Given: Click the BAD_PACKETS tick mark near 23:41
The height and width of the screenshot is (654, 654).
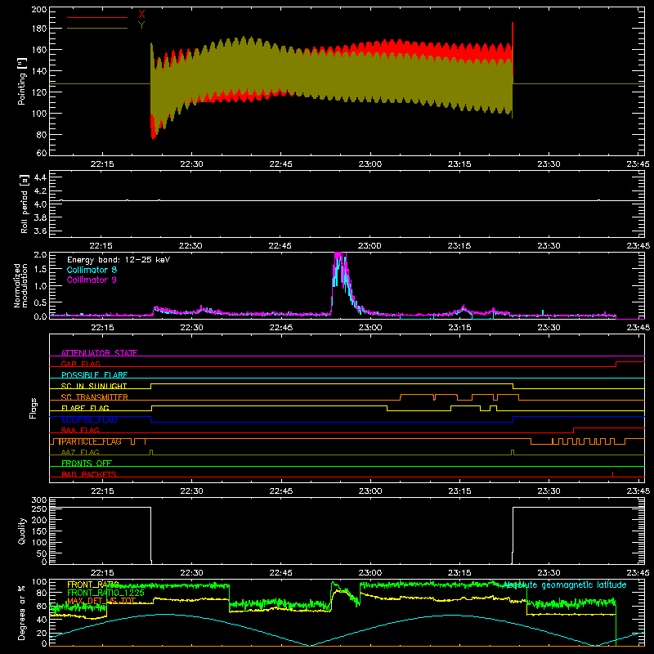Looking at the screenshot, I should point(612,474).
